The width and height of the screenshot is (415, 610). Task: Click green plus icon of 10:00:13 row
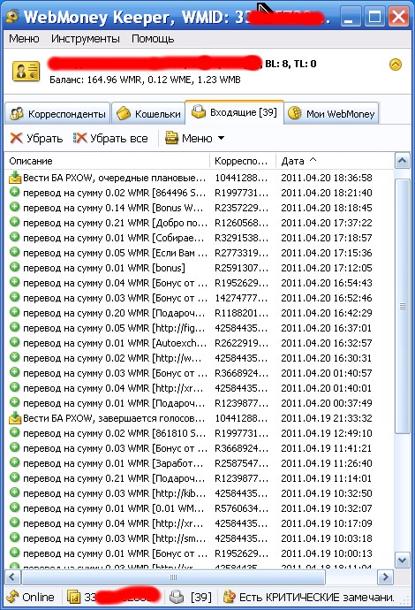(15, 553)
